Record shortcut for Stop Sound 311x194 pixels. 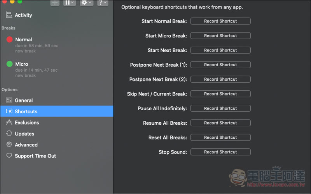click(x=220, y=152)
